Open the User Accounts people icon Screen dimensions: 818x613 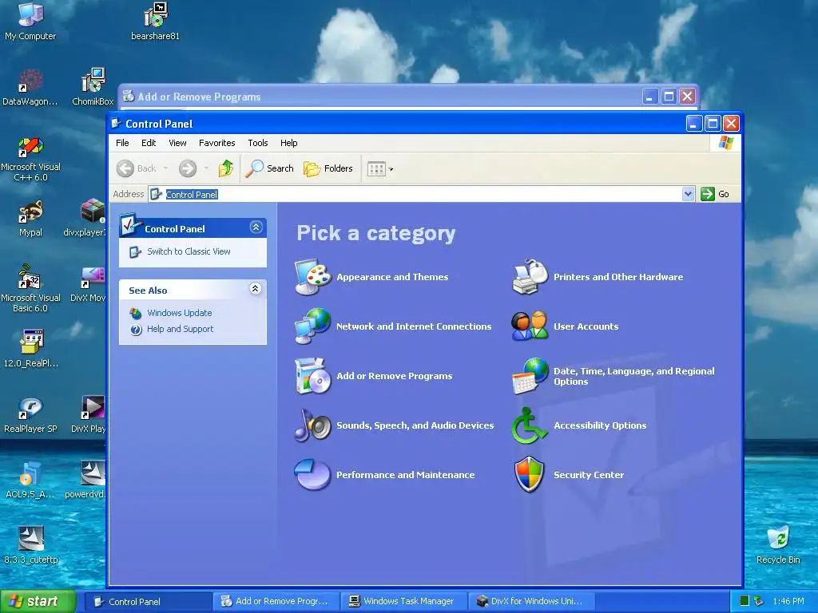pos(530,326)
